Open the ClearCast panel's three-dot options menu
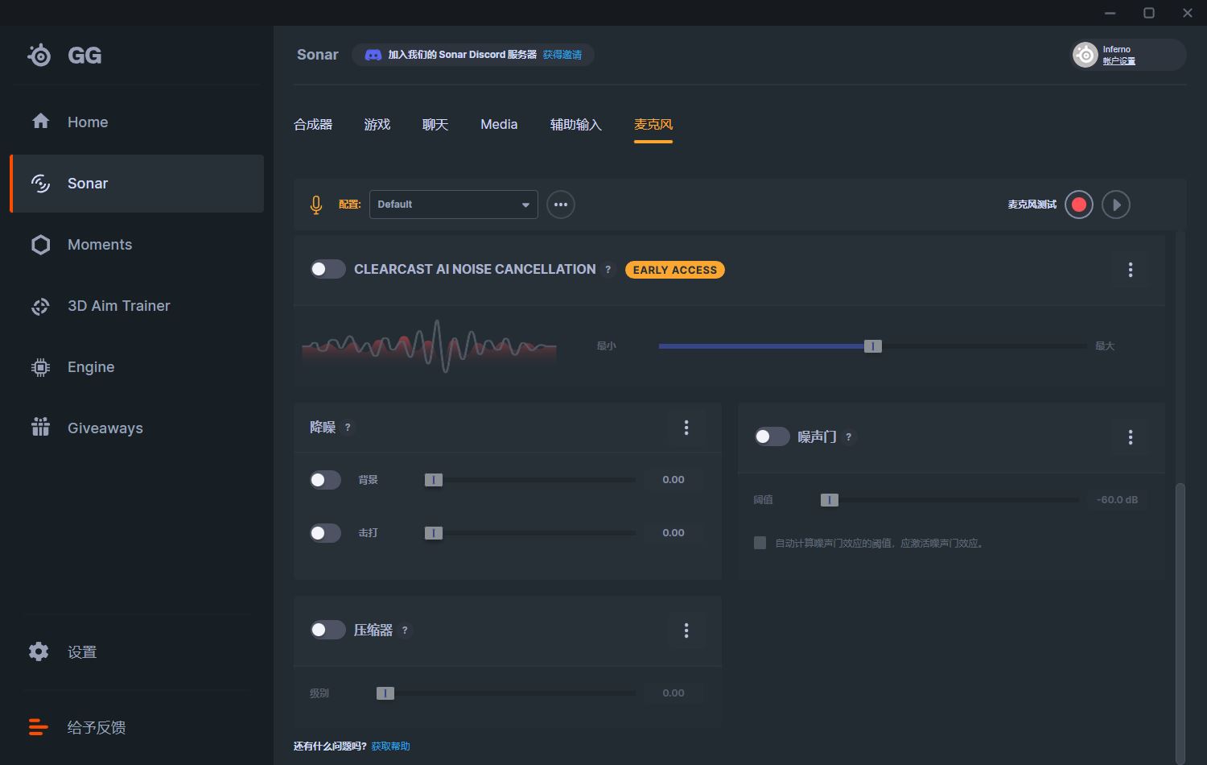This screenshot has width=1207, height=765. point(1131,270)
